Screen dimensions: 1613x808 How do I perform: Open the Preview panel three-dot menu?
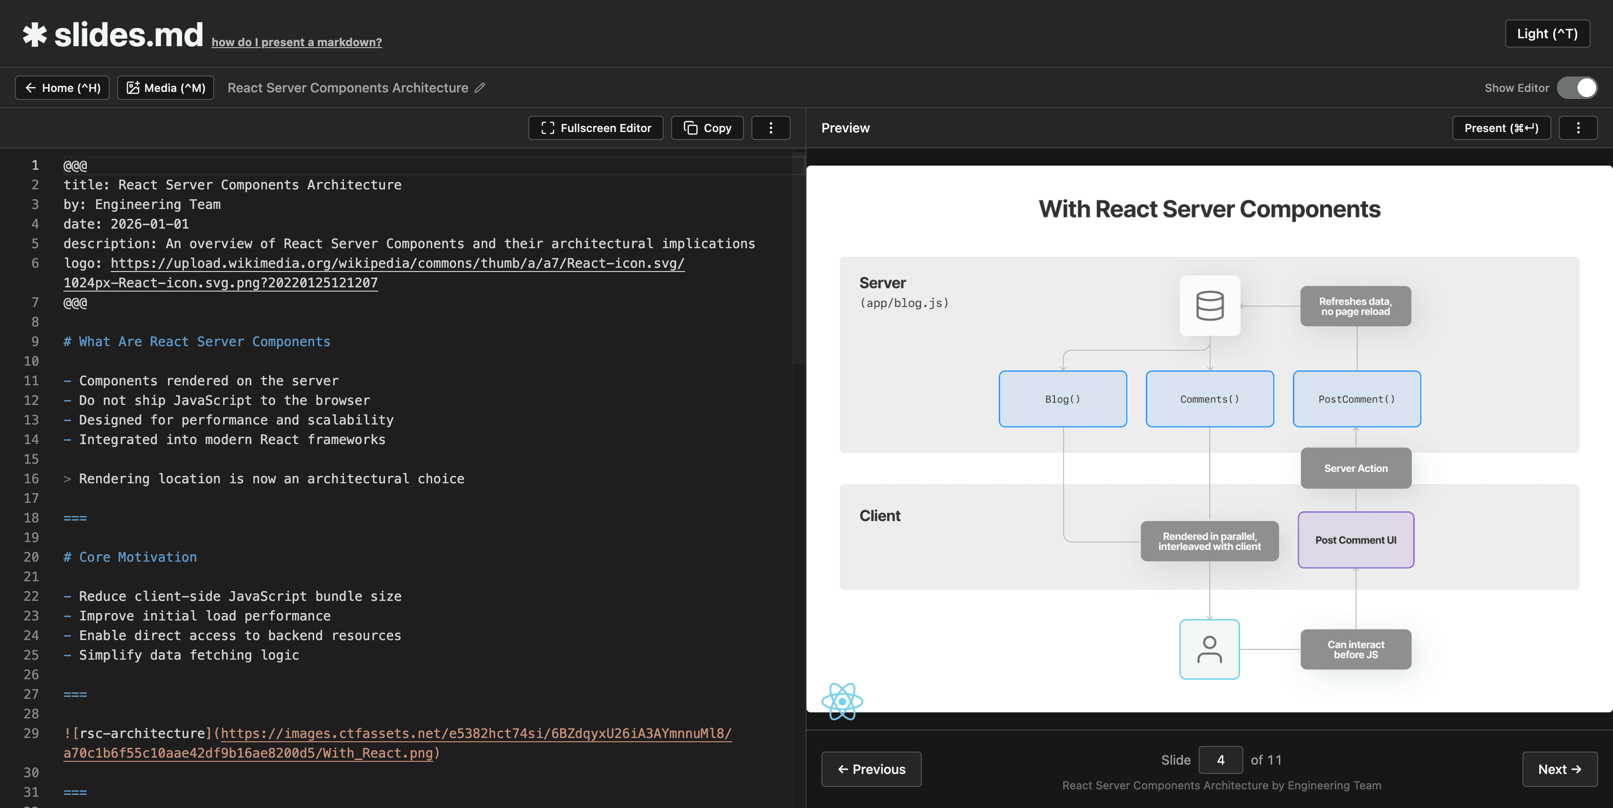[x=1578, y=128]
